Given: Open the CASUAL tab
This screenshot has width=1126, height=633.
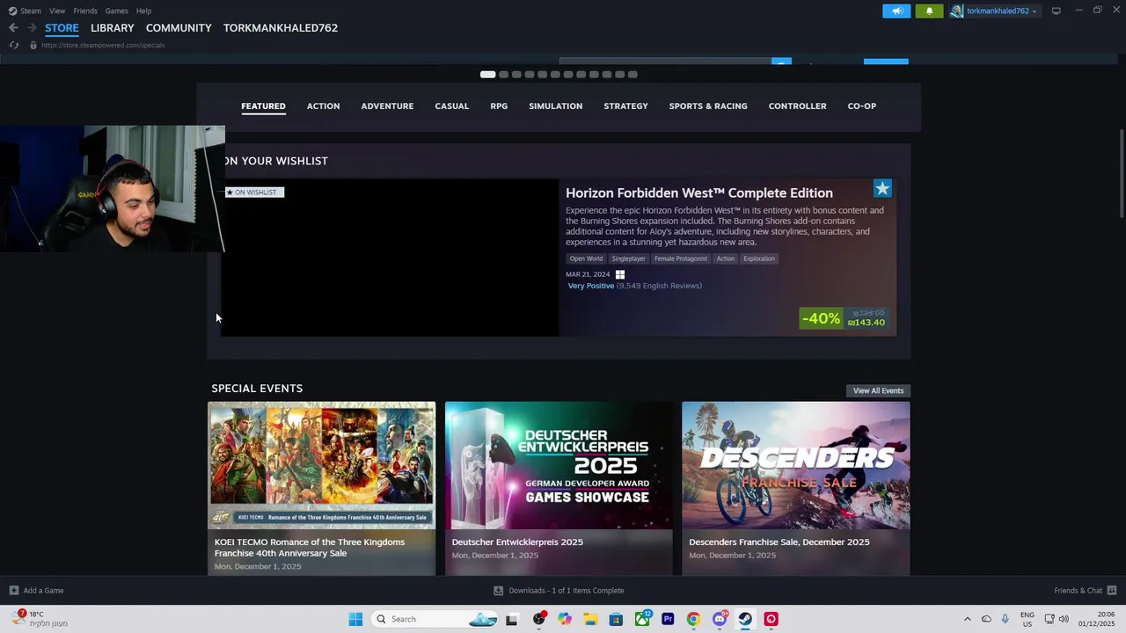Looking at the screenshot, I should click(x=451, y=106).
